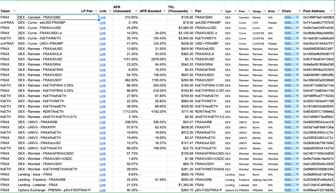Open the Bribe column filter icon
Image resolution: width=336 pixels, height=193 pixels.
click(278, 11)
